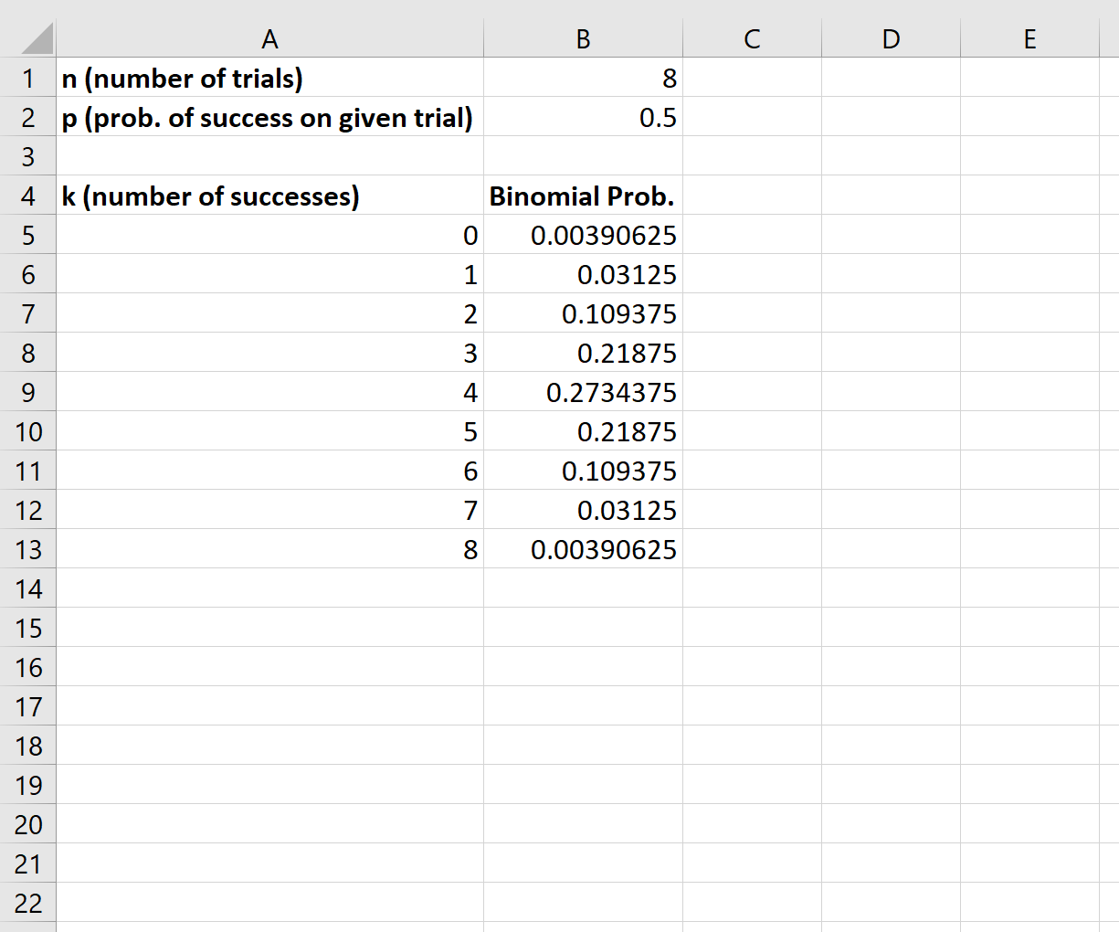The height and width of the screenshot is (932, 1119).
Task: Select row 4 header
Action: pos(28,196)
